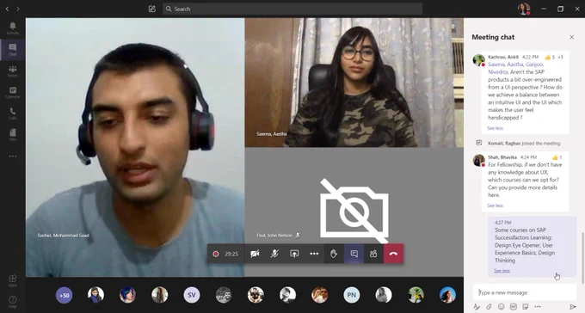Viewport: 585px width, 313px height.
Task: Start a new chat with compose icon
Action: [152, 9]
